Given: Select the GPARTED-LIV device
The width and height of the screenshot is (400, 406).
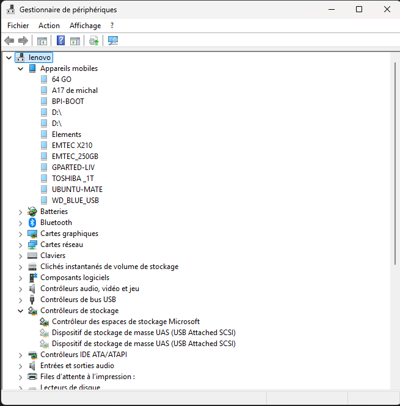Looking at the screenshot, I should pos(73,168).
